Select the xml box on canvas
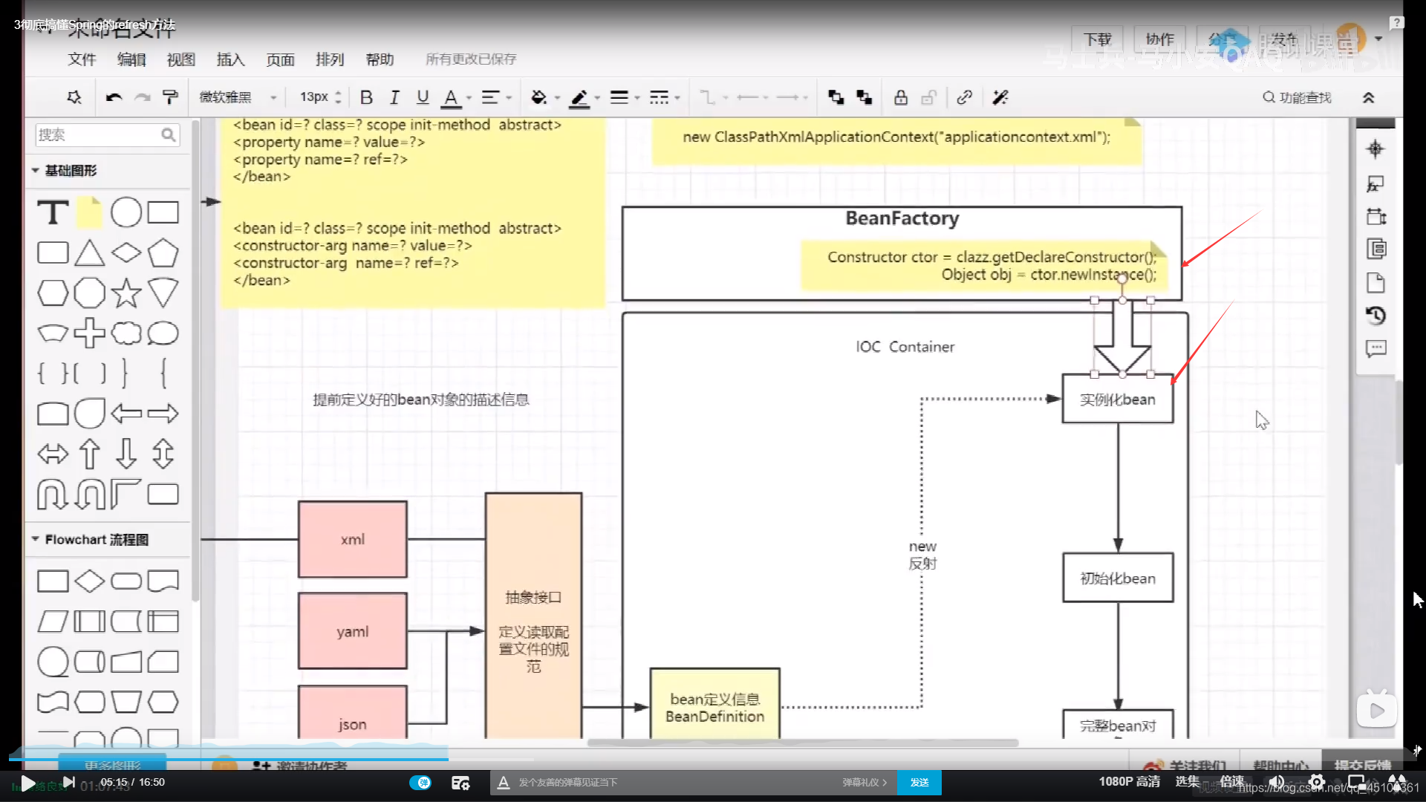The width and height of the screenshot is (1426, 802). 353,539
